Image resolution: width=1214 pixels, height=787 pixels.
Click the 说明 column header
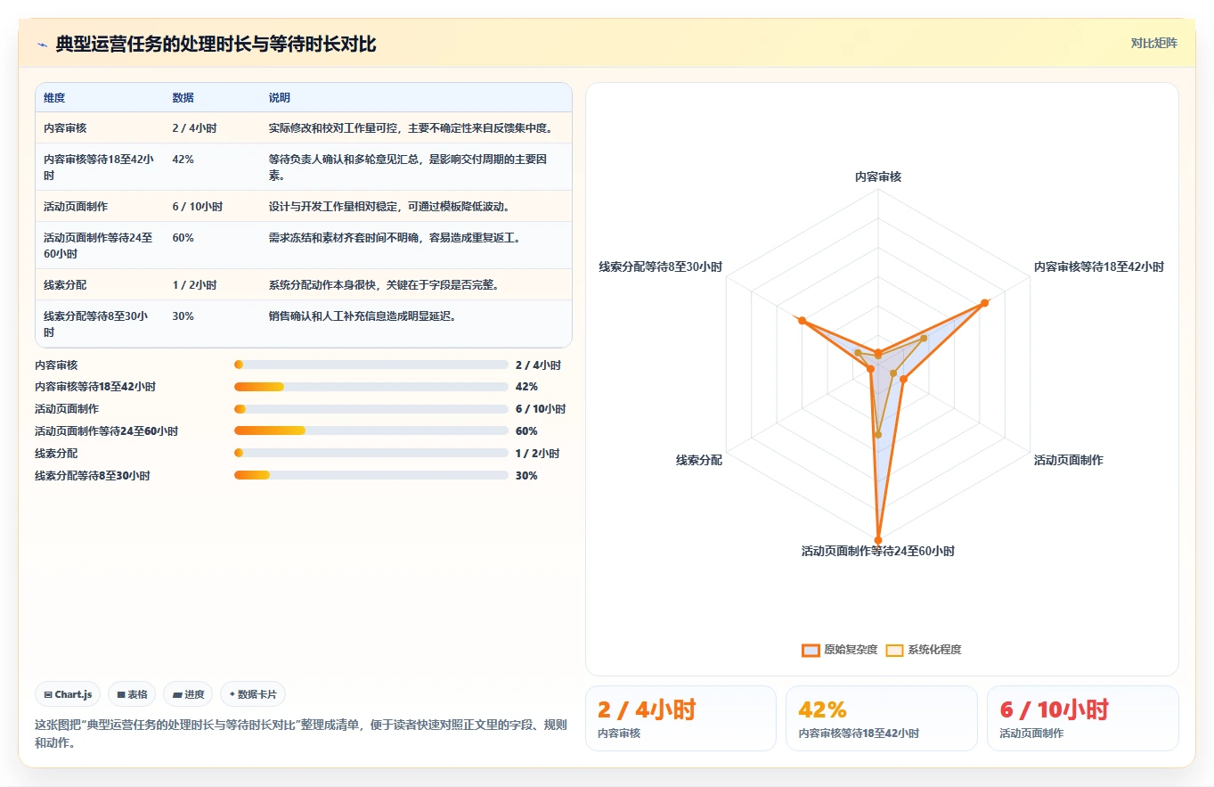(x=280, y=98)
